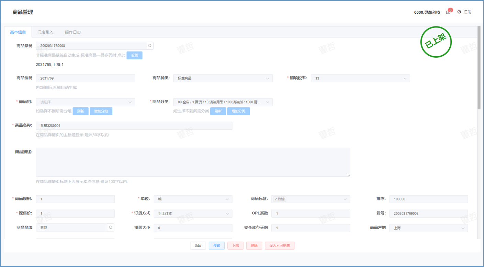Open the 销项税率 dropdown
The image size is (484, 267).
pyautogui.click(x=360, y=78)
